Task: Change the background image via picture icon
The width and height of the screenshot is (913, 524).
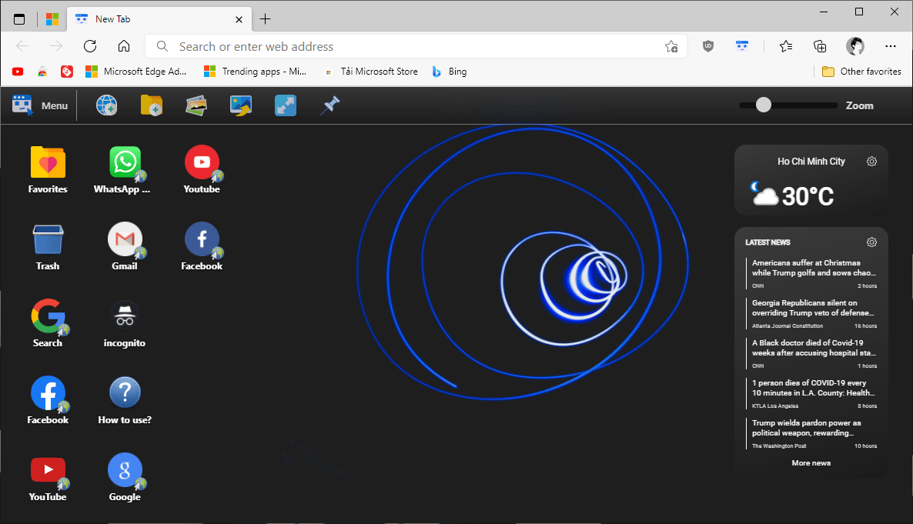Action: 240,105
